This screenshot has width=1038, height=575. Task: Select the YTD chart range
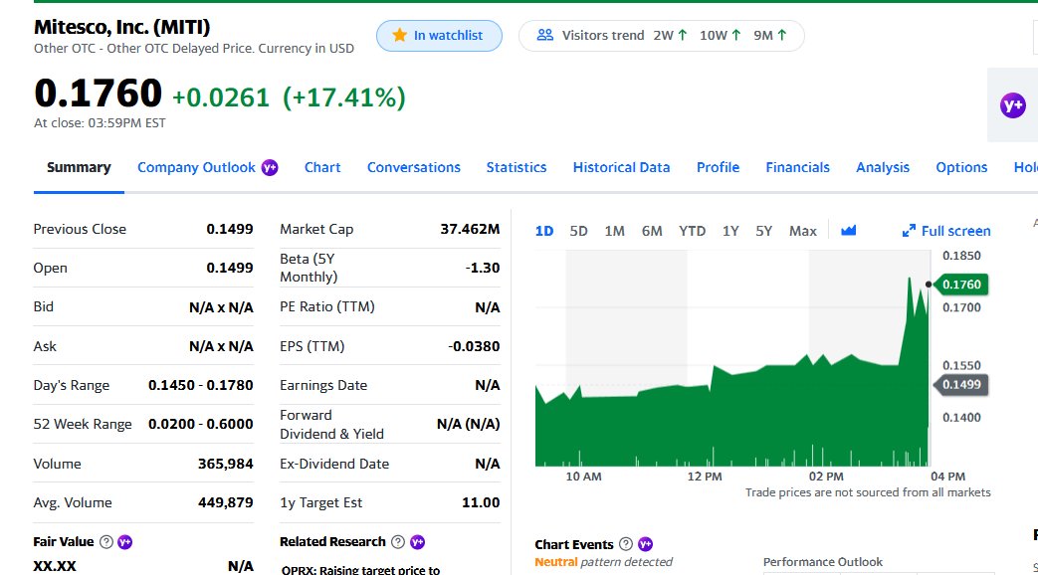692,231
